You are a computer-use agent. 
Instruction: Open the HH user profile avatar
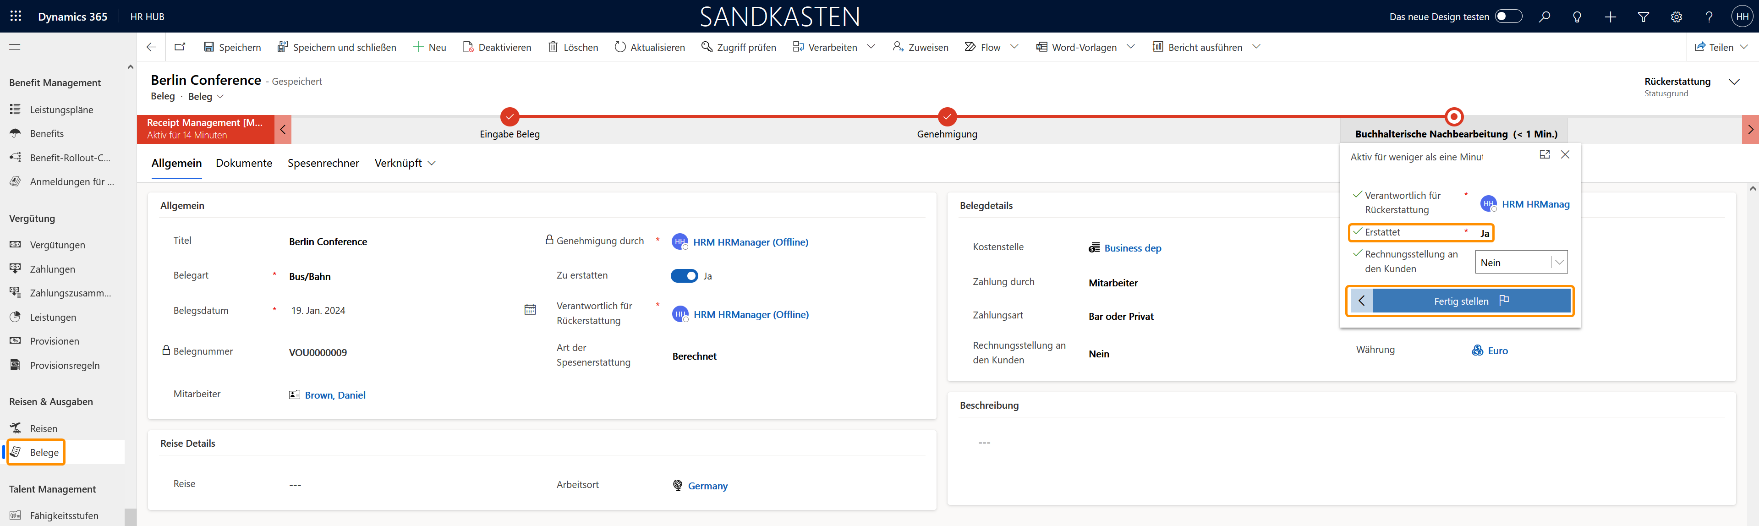pyautogui.click(x=1742, y=16)
